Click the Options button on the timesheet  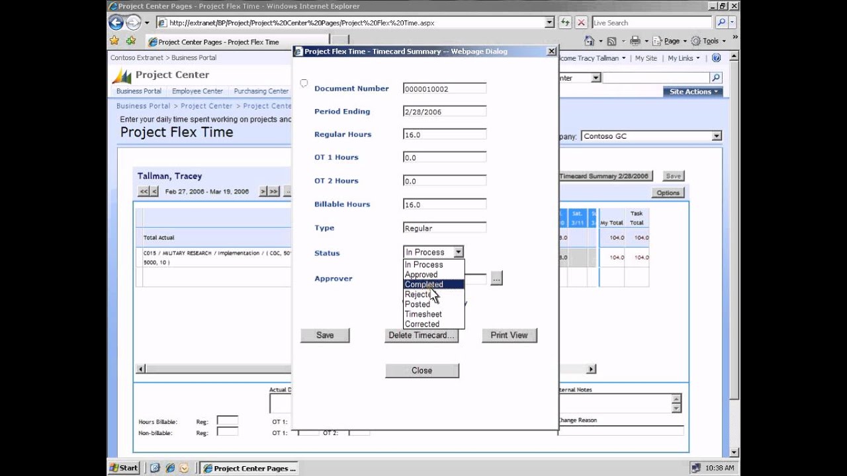(x=668, y=193)
